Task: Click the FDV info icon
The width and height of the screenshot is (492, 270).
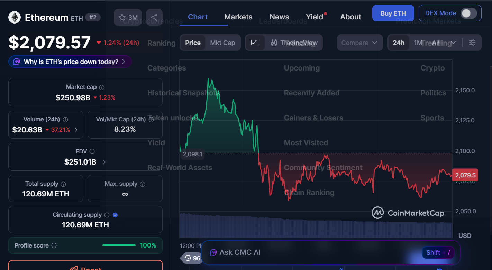Action: [92, 151]
